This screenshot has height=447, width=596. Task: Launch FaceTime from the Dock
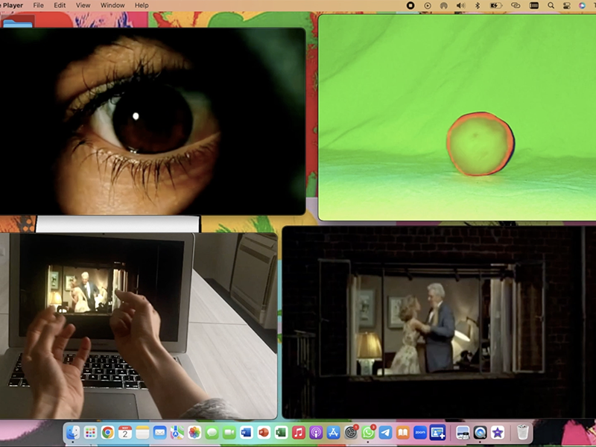(x=229, y=432)
